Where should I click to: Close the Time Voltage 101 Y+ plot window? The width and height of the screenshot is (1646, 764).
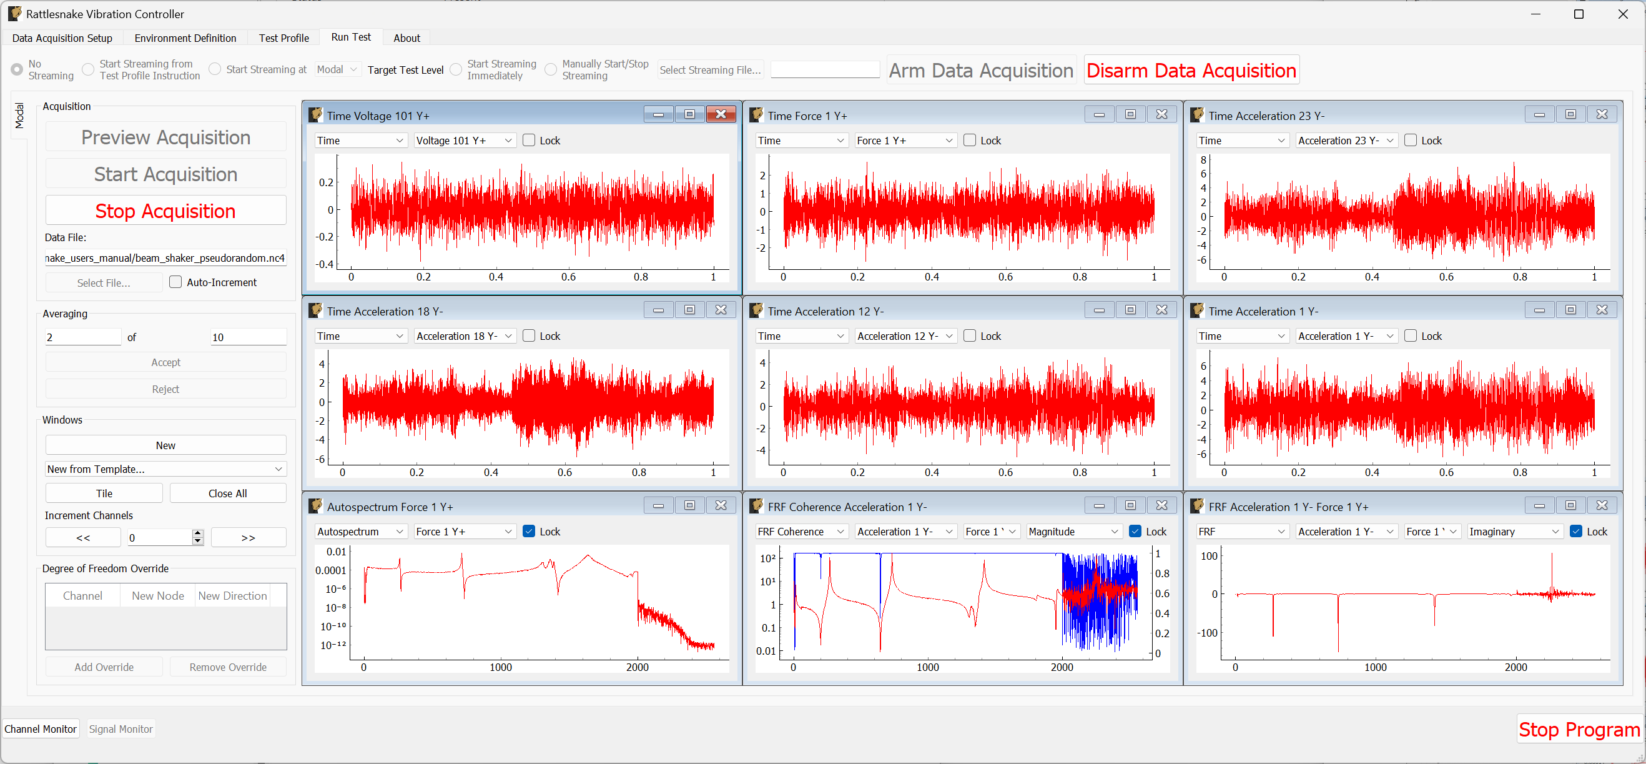pyautogui.click(x=721, y=114)
